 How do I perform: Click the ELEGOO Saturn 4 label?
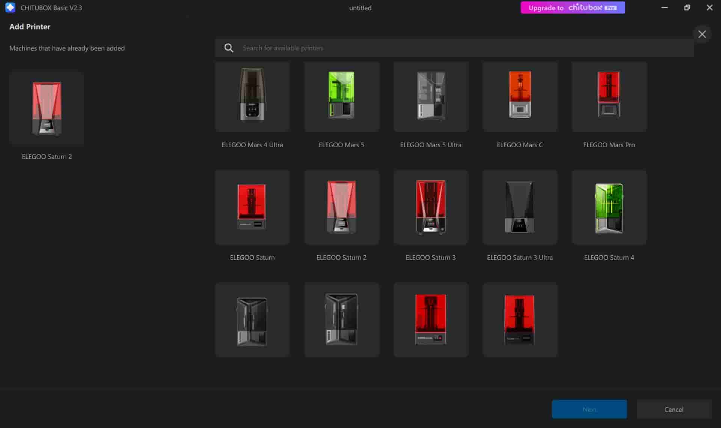609,258
